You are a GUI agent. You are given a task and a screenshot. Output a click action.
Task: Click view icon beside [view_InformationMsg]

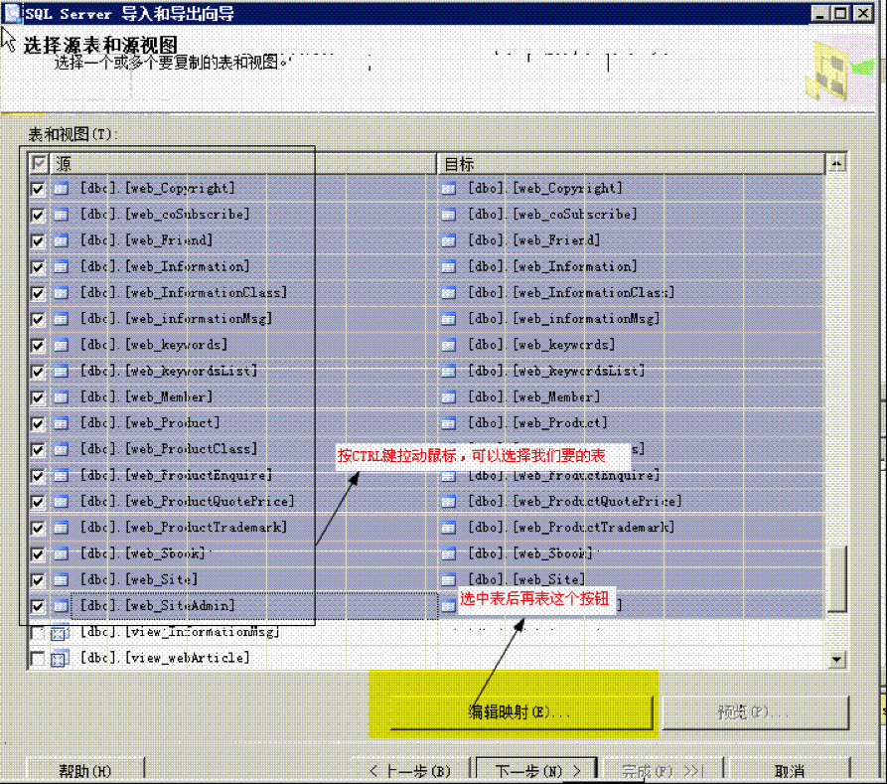61,632
